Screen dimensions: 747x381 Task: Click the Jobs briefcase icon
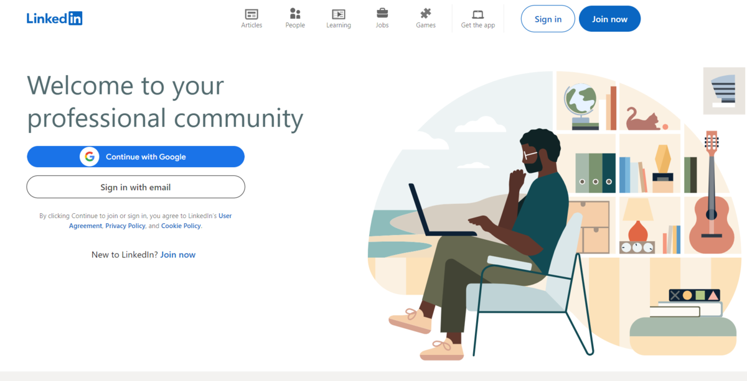click(x=382, y=13)
